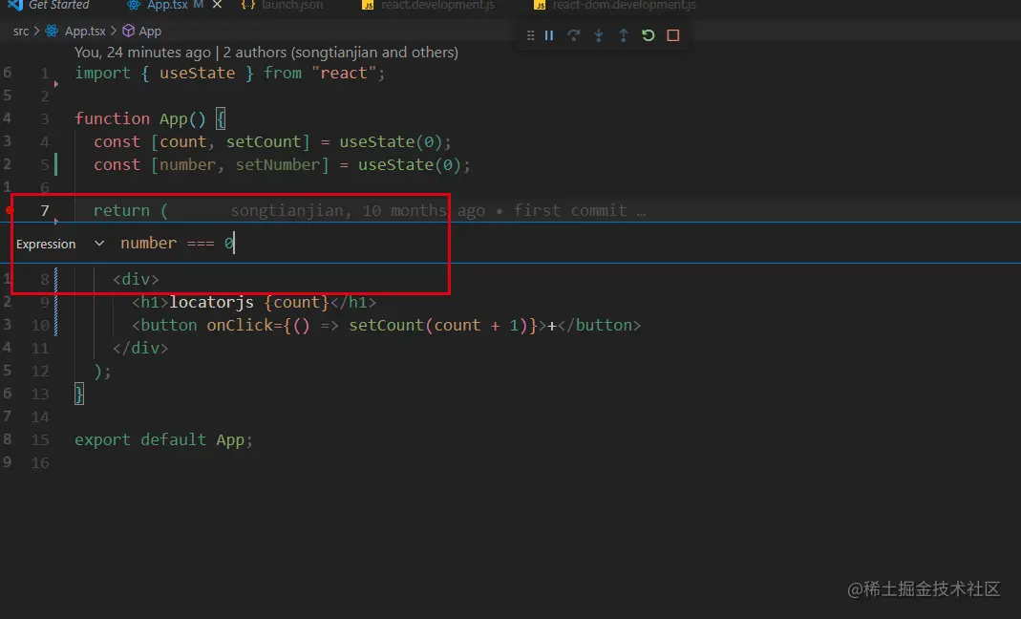
Task: Open the react.development.js tab
Action: click(x=429, y=5)
